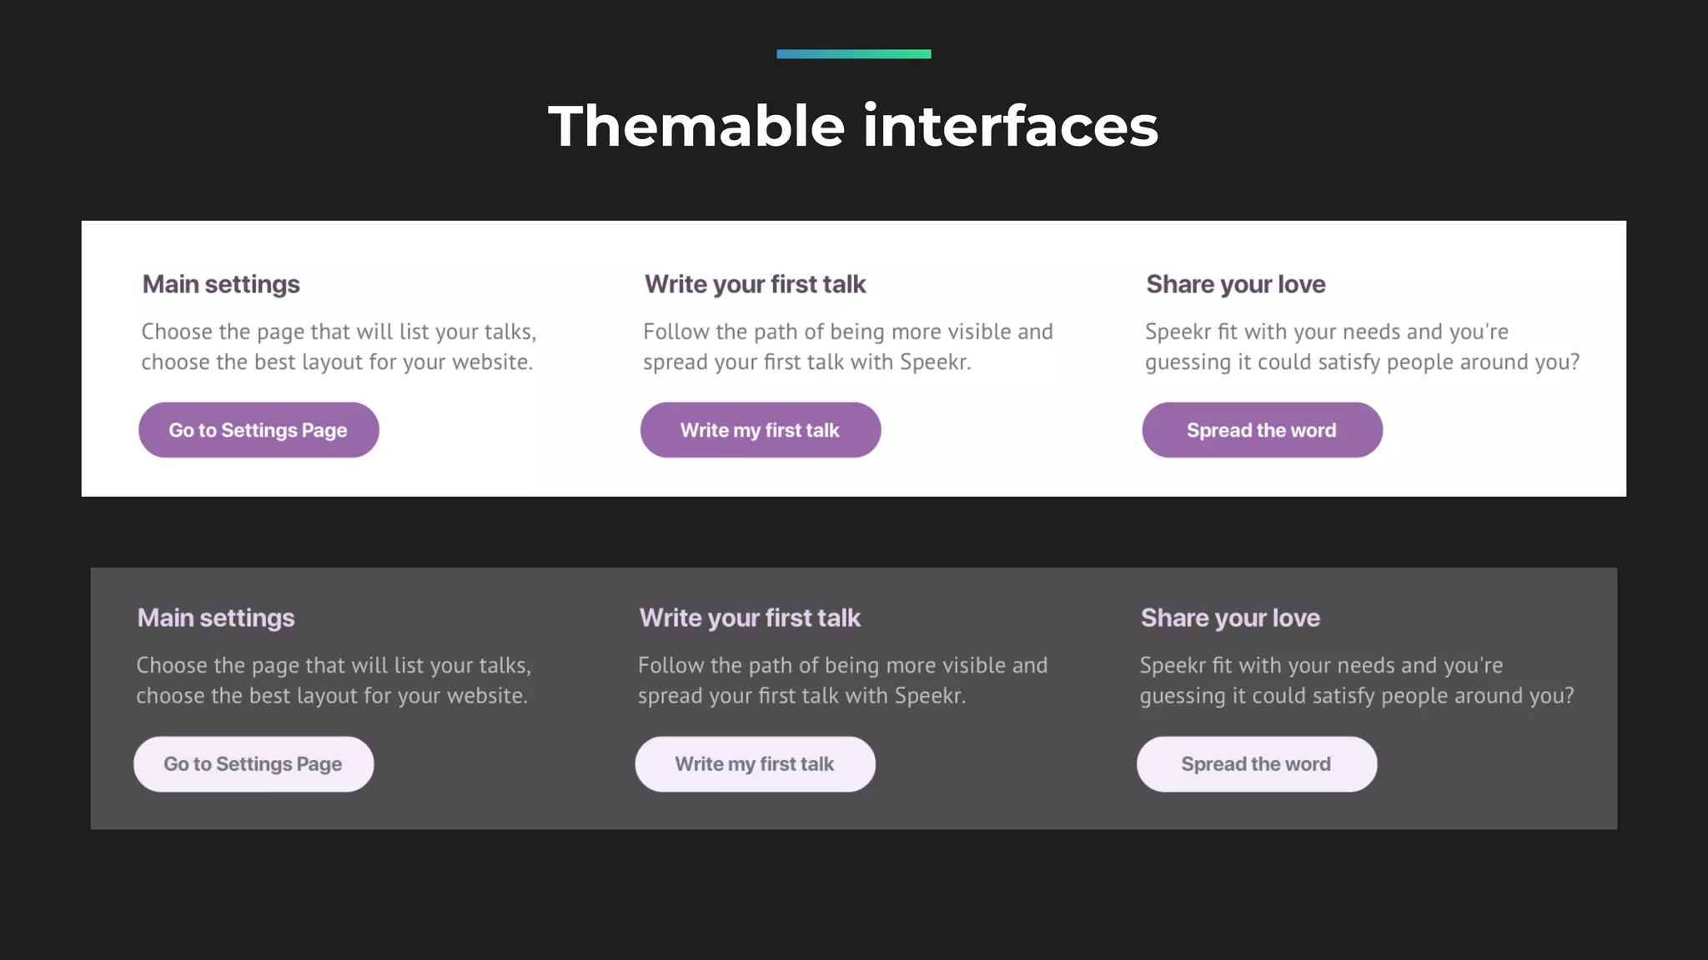Click the Speekr fit description in white panel

pyautogui.click(x=1362, y=347)
